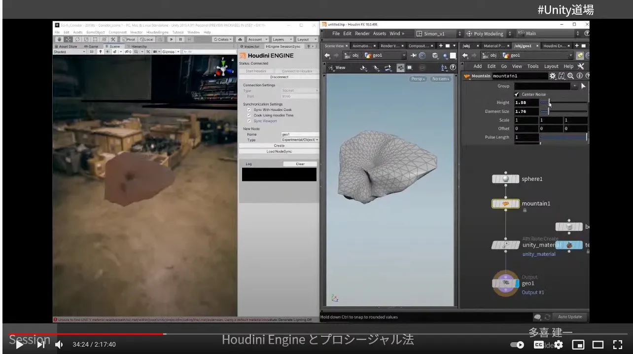This screenshot has height=354, width=633.
Task: Click the group selection arrow icon
Action: [583, 86]
